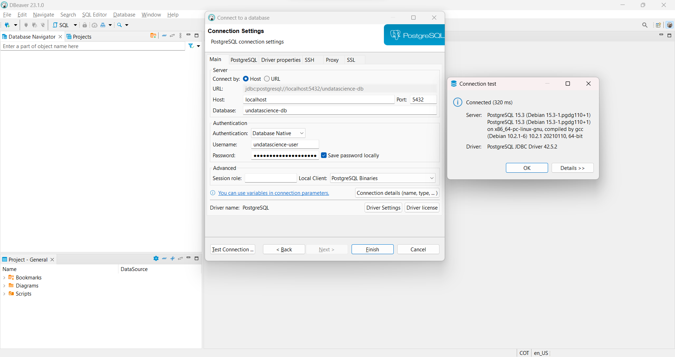Click the < Back button

pos(284,249)
